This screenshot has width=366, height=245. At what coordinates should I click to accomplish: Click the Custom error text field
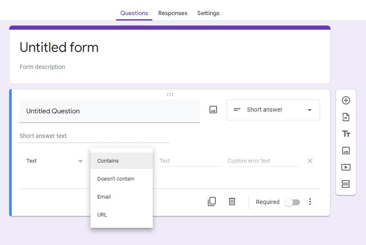pos(264,161)
